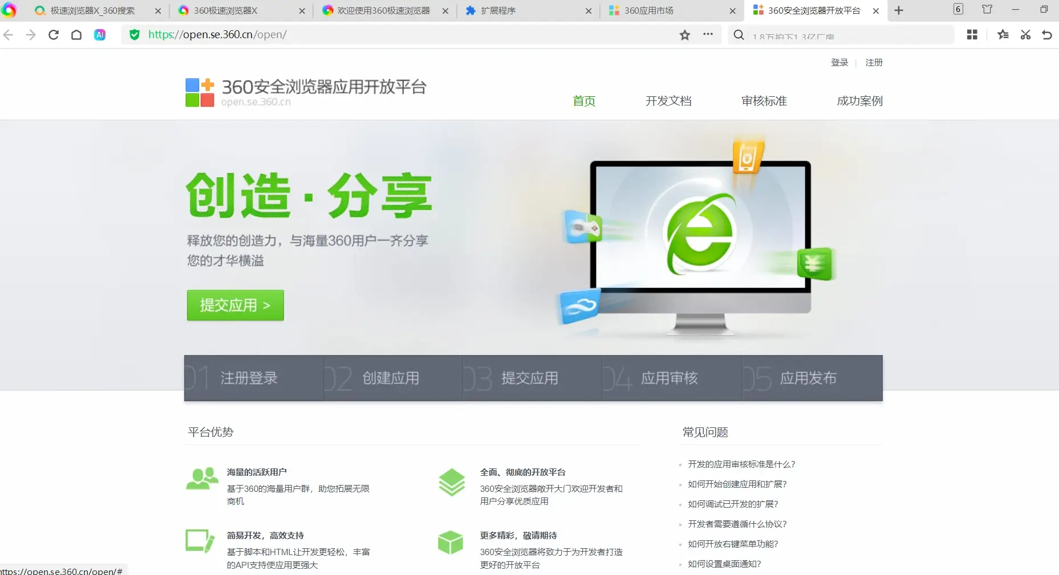This screenshot has width=1059, height=575.
Task: Click the heading 全面、彻底的开放平台
Action: 523,472
